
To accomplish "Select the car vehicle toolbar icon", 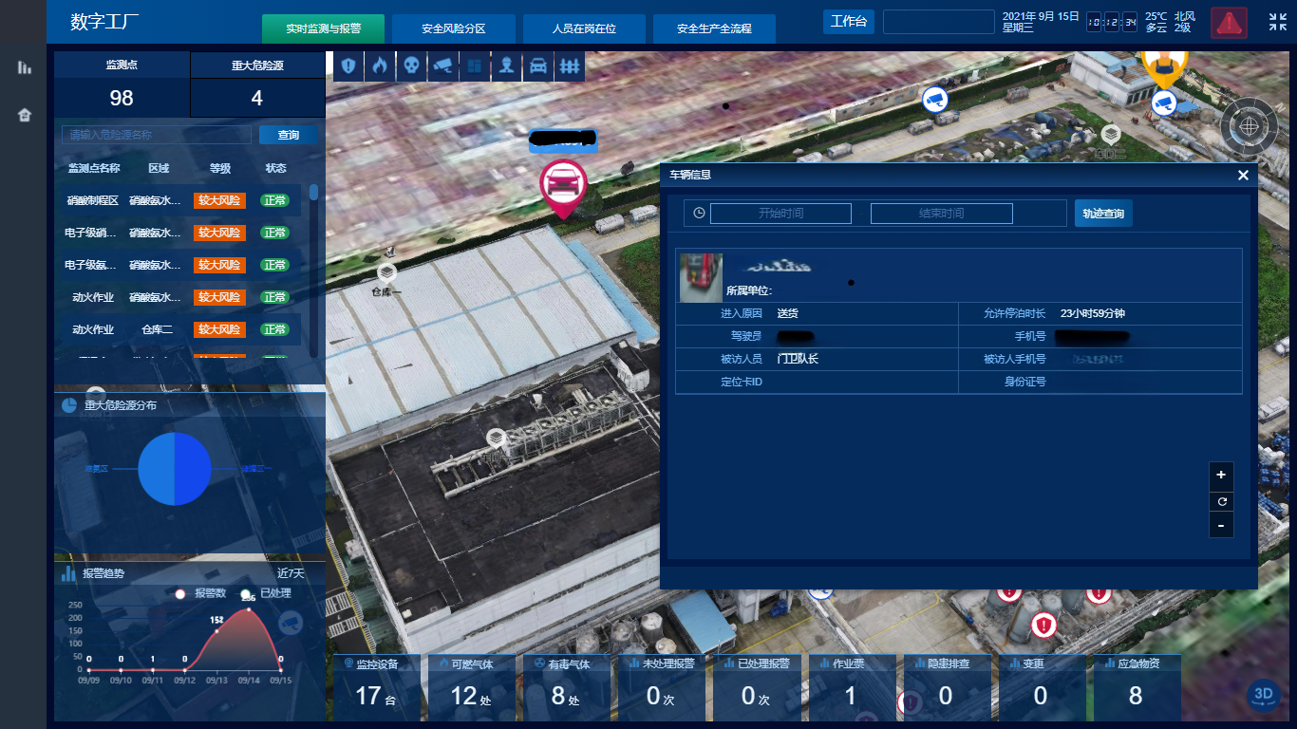I will [537, 66].
